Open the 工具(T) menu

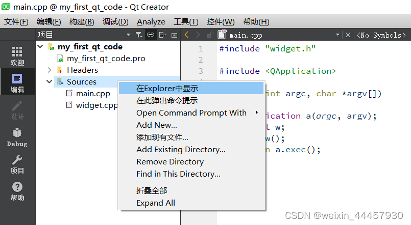(x=186, y=22)
